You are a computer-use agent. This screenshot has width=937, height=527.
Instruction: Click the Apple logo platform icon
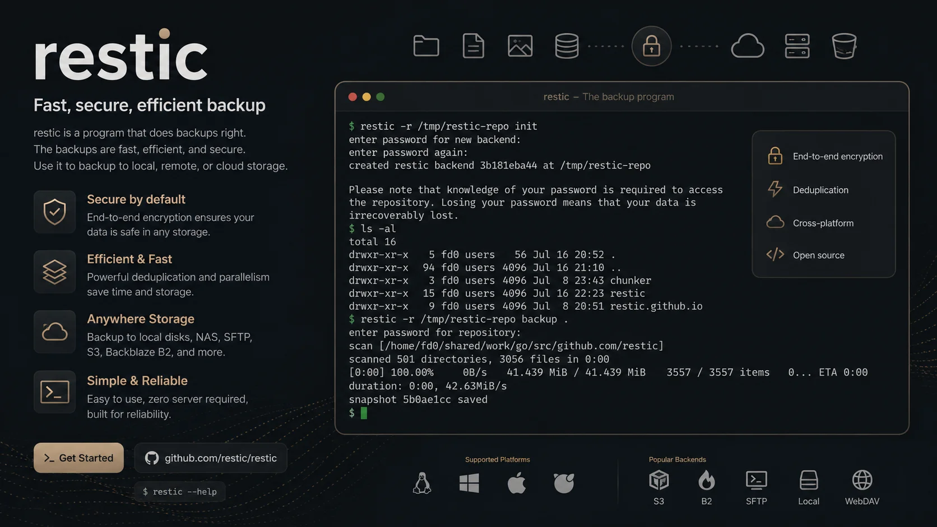click(x=517, y=482)
